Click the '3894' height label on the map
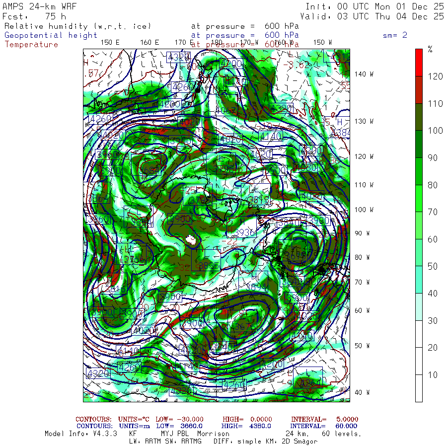The height and width of the screenshot is (447, 447). (257, 287)
